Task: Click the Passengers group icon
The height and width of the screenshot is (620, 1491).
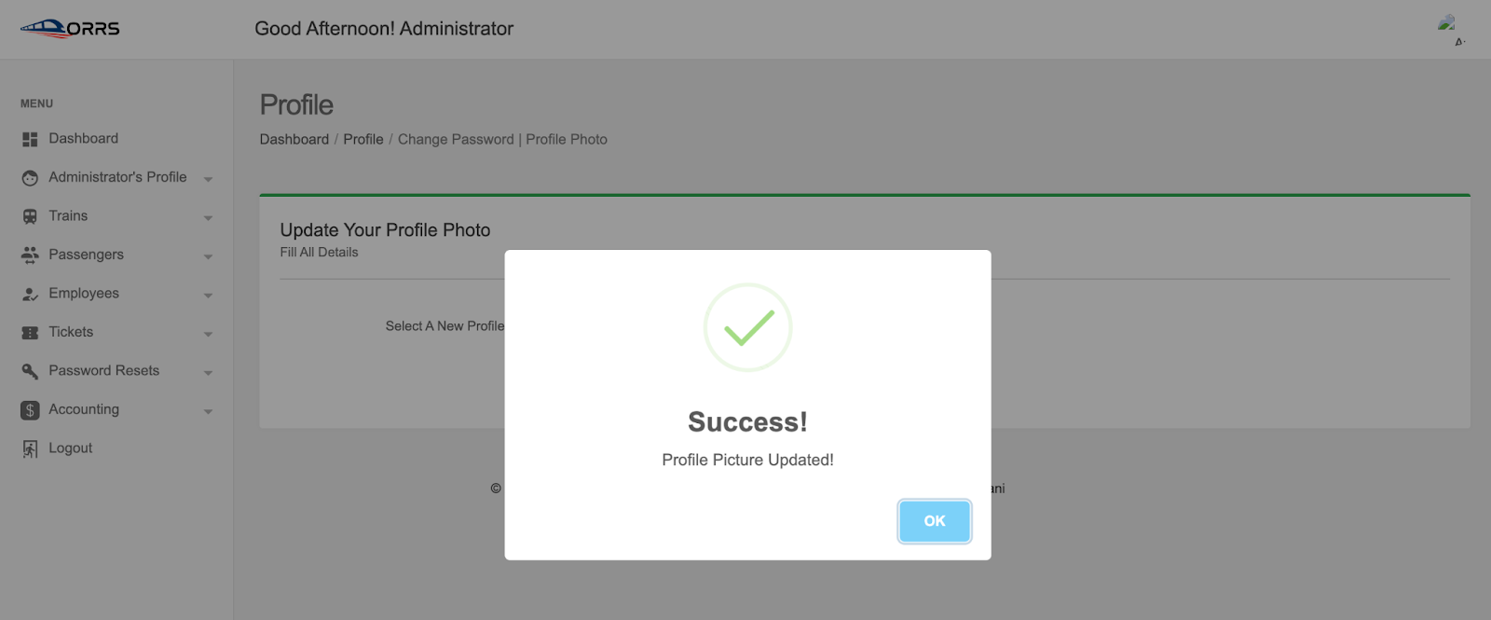Action: point(30,255)
